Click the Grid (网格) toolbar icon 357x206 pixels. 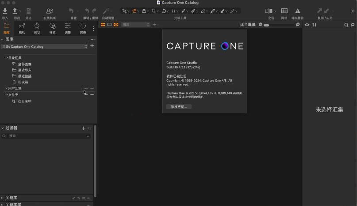point(284,11)
